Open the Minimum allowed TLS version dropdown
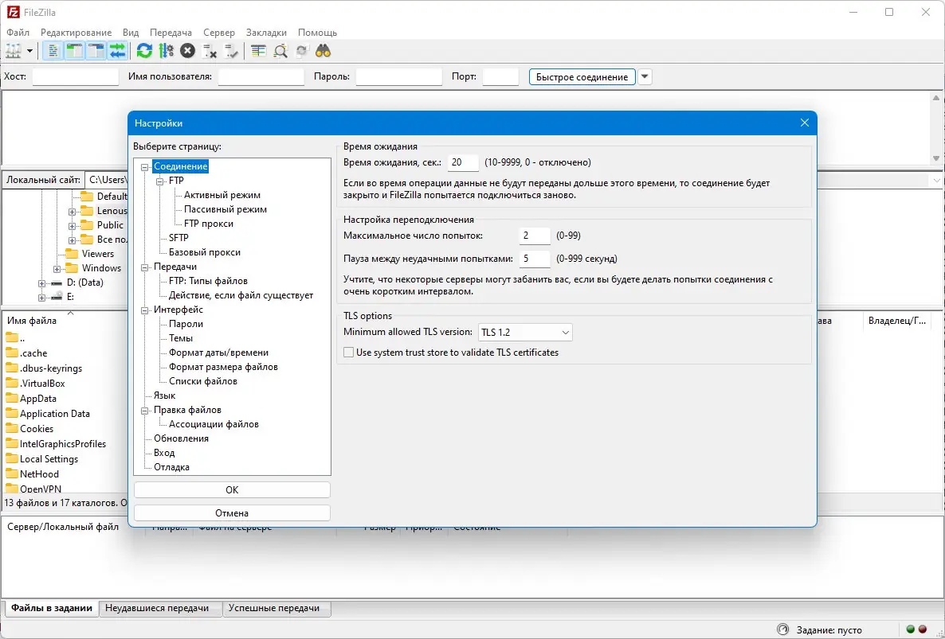This screenshot has width=945, height=639. 525,332
